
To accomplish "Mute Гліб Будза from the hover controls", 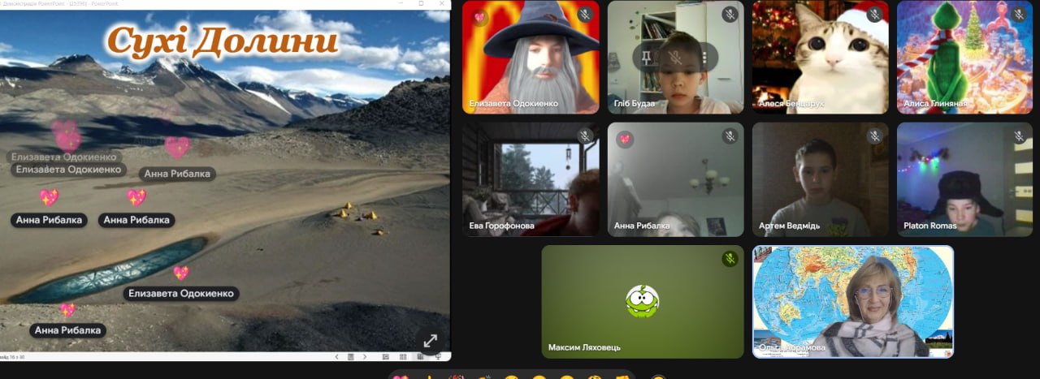I will tap(675, 57).
